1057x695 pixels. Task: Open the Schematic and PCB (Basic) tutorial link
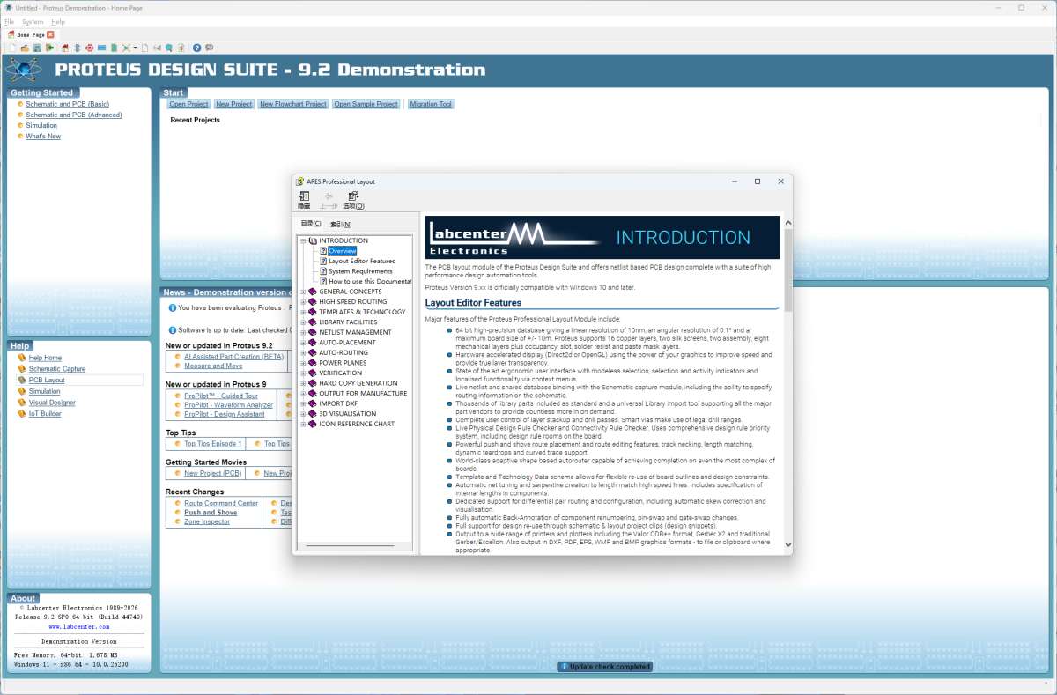tap(68, 104)
